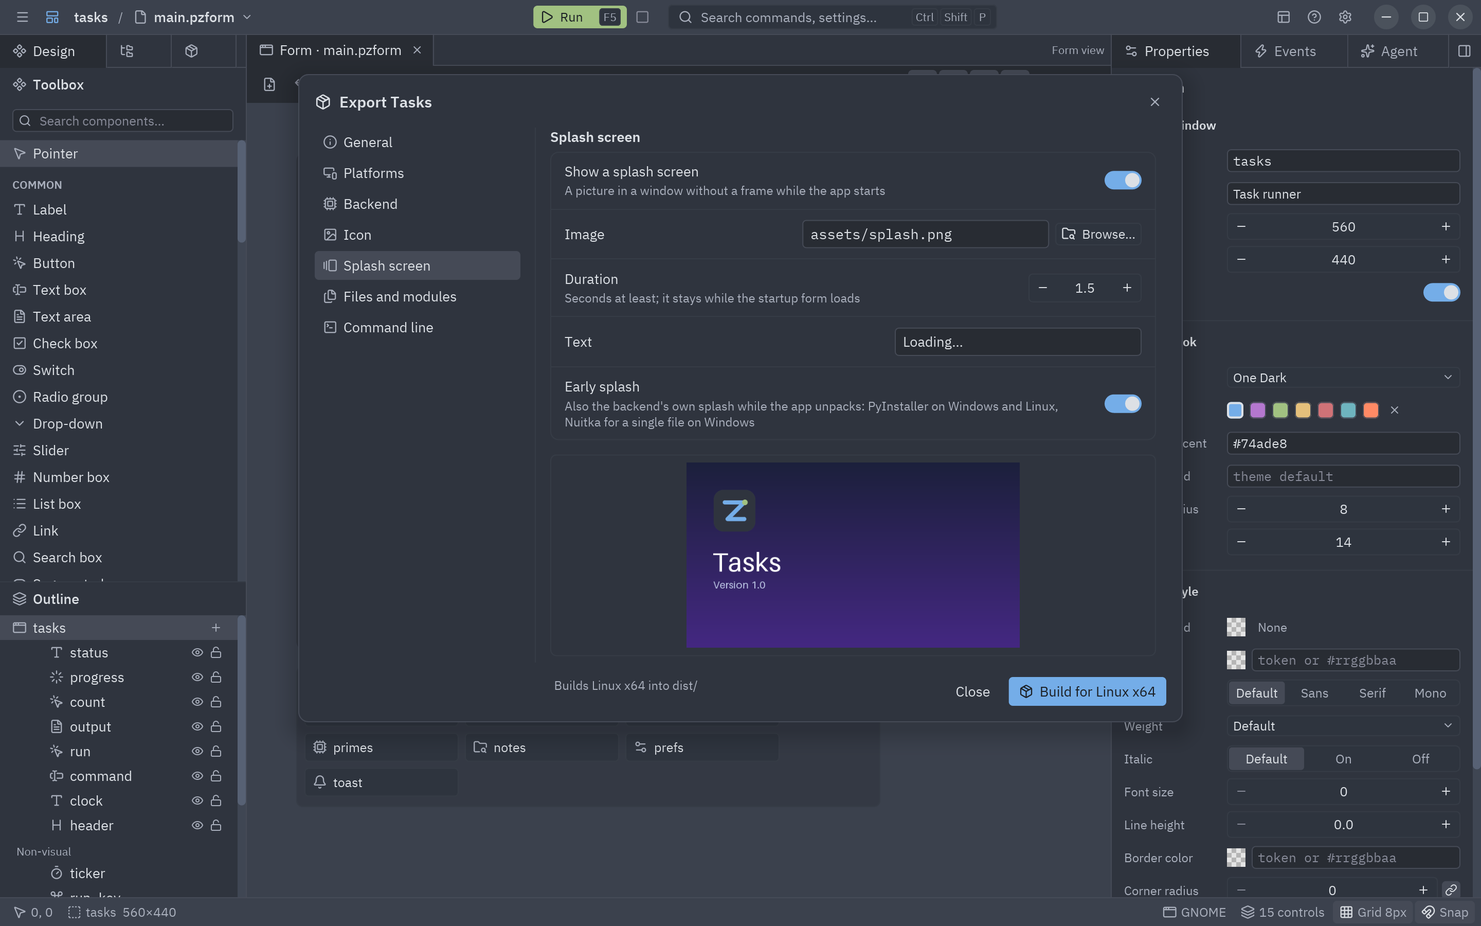Open the settings gear icon
Image resolution: width=1481 pixels, height=926 pixels.
click(x=1345, y=17)
